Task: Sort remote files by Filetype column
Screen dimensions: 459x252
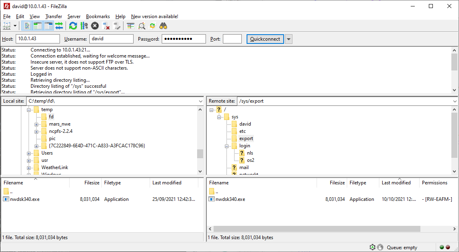Action: 363,182
